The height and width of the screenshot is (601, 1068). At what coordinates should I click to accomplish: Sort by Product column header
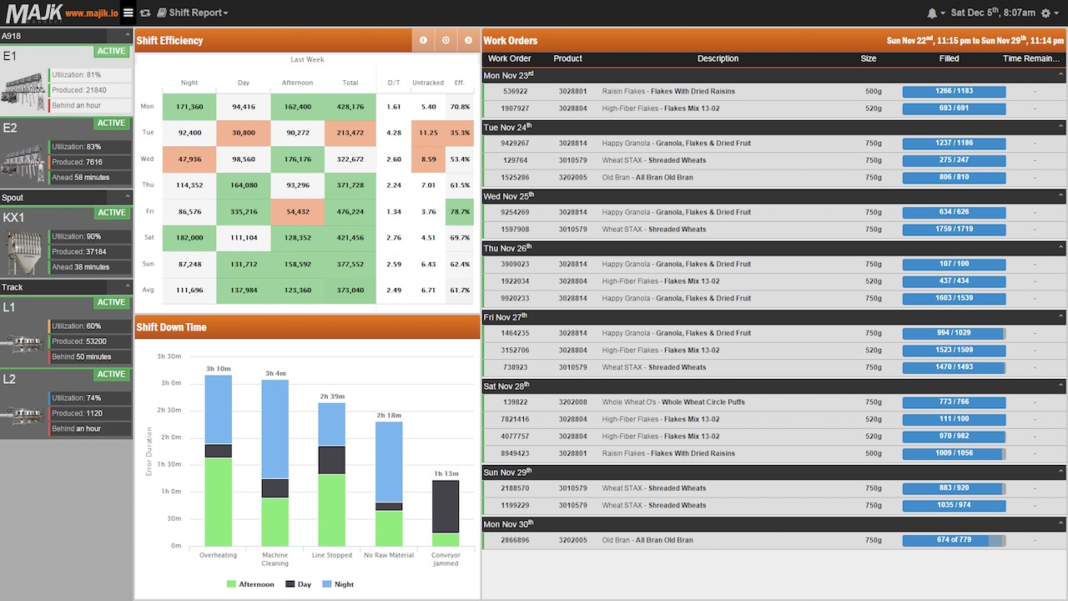coord(567,58)
